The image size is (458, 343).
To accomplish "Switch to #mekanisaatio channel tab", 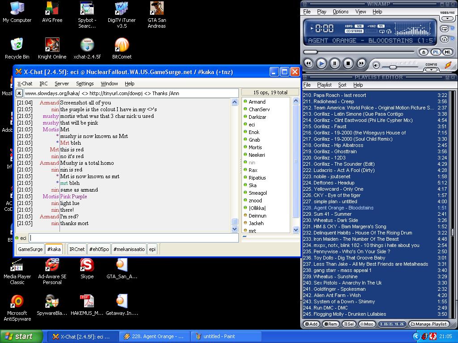I will 129,249.
